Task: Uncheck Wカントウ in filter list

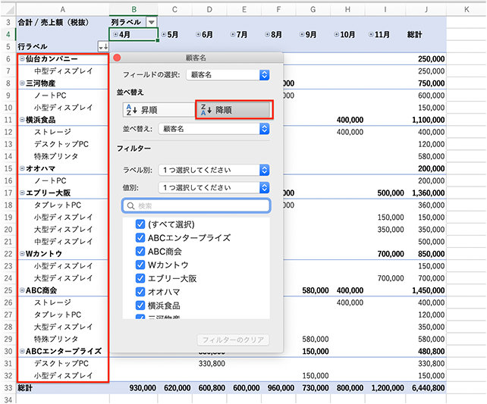Action: [x=140, y=265]
